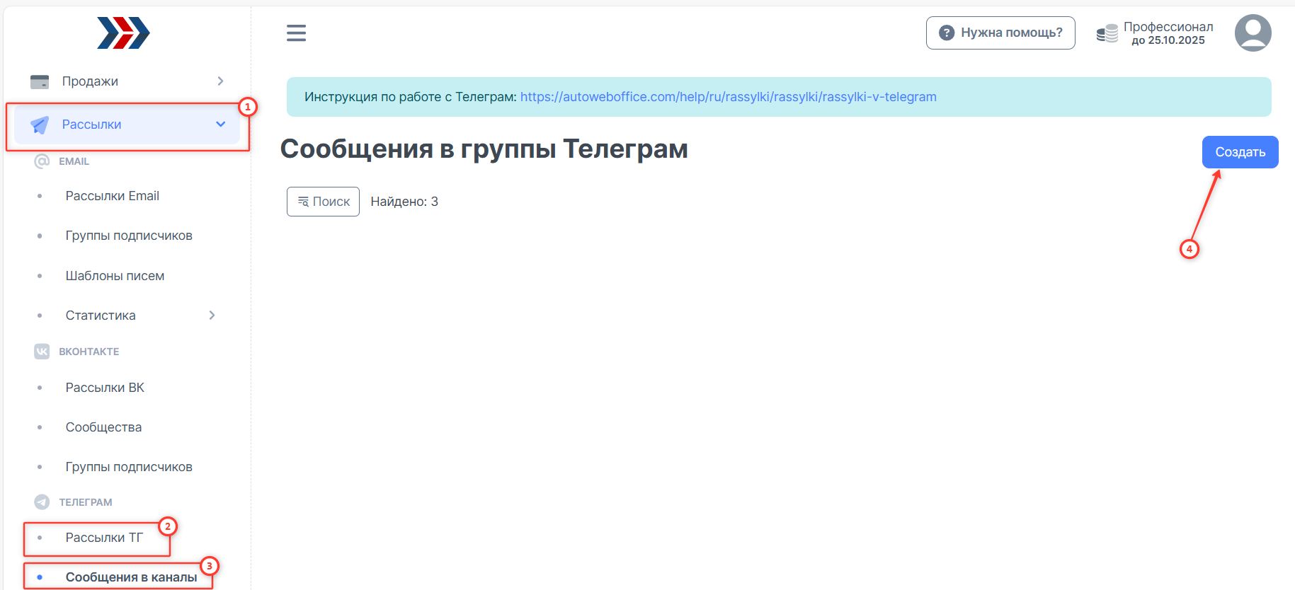Click the Телеграм section icon
The image size is (1295, 590).
point(42,502)
